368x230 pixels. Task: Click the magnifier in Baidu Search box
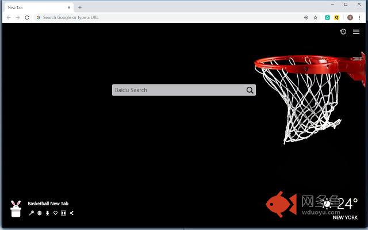(x=250, y=90)
